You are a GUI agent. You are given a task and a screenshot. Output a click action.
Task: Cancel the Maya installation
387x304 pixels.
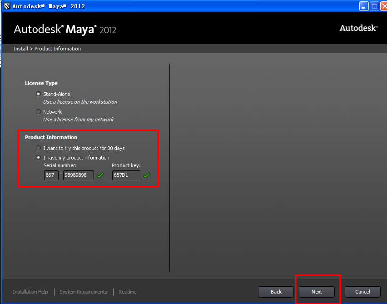coord(362,292)
